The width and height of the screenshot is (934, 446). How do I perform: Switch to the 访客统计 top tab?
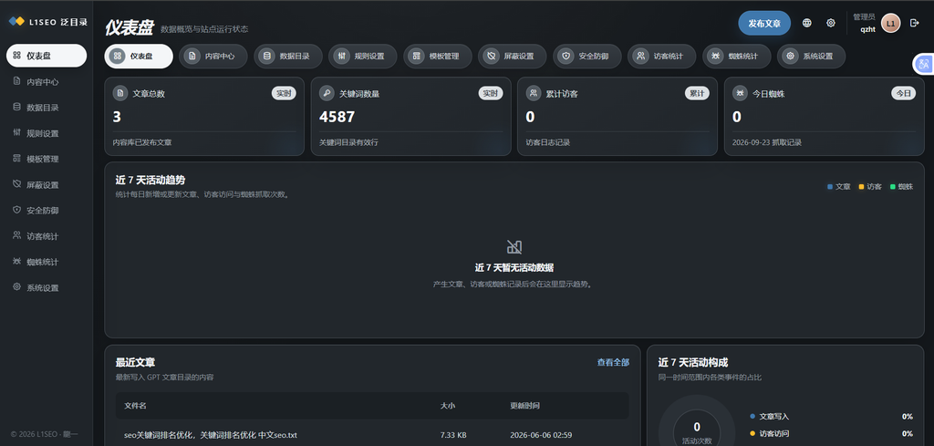point(662,57)
